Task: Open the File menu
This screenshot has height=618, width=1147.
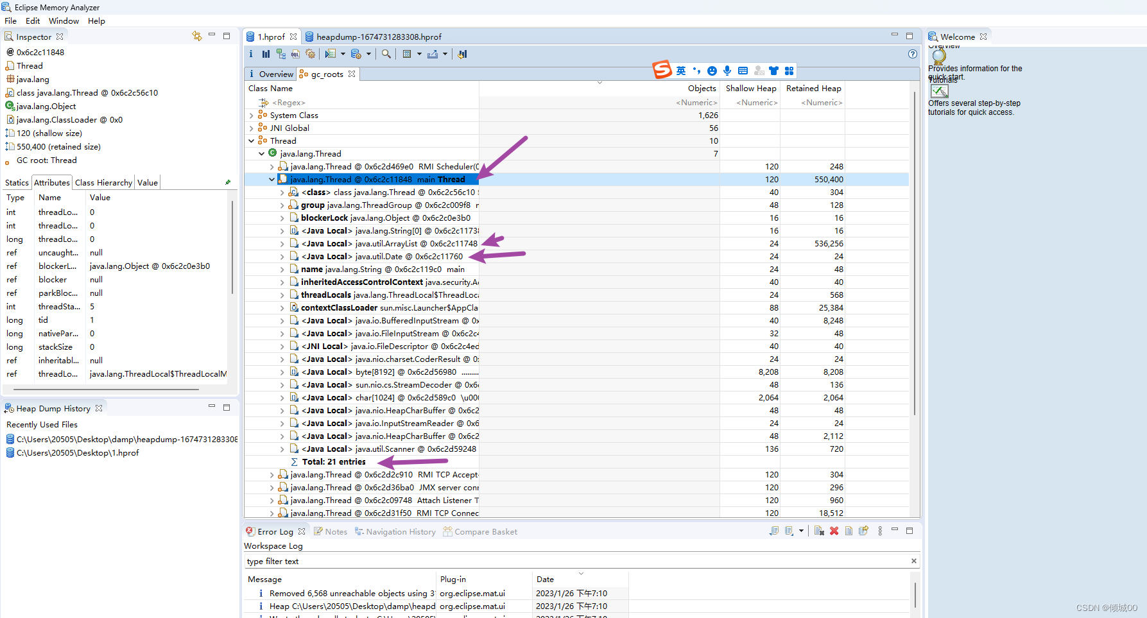Action: (x=11, y=21)
